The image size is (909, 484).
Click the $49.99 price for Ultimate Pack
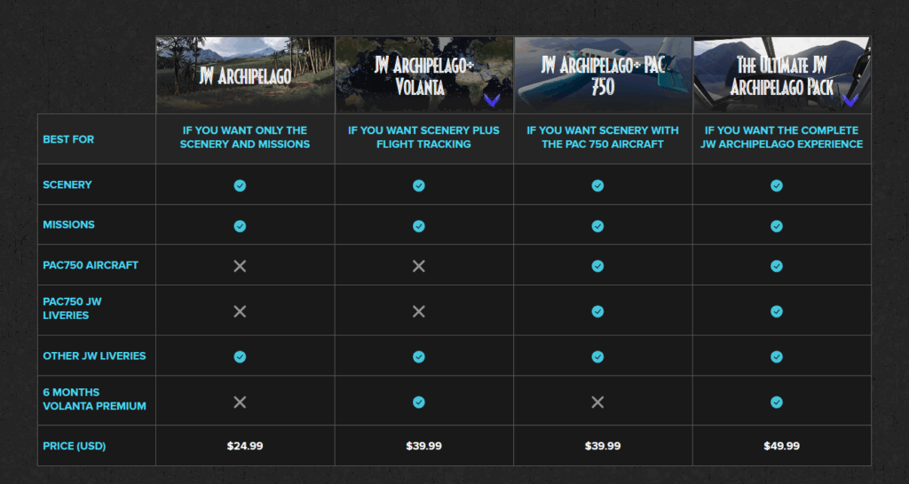coord(781,446)
